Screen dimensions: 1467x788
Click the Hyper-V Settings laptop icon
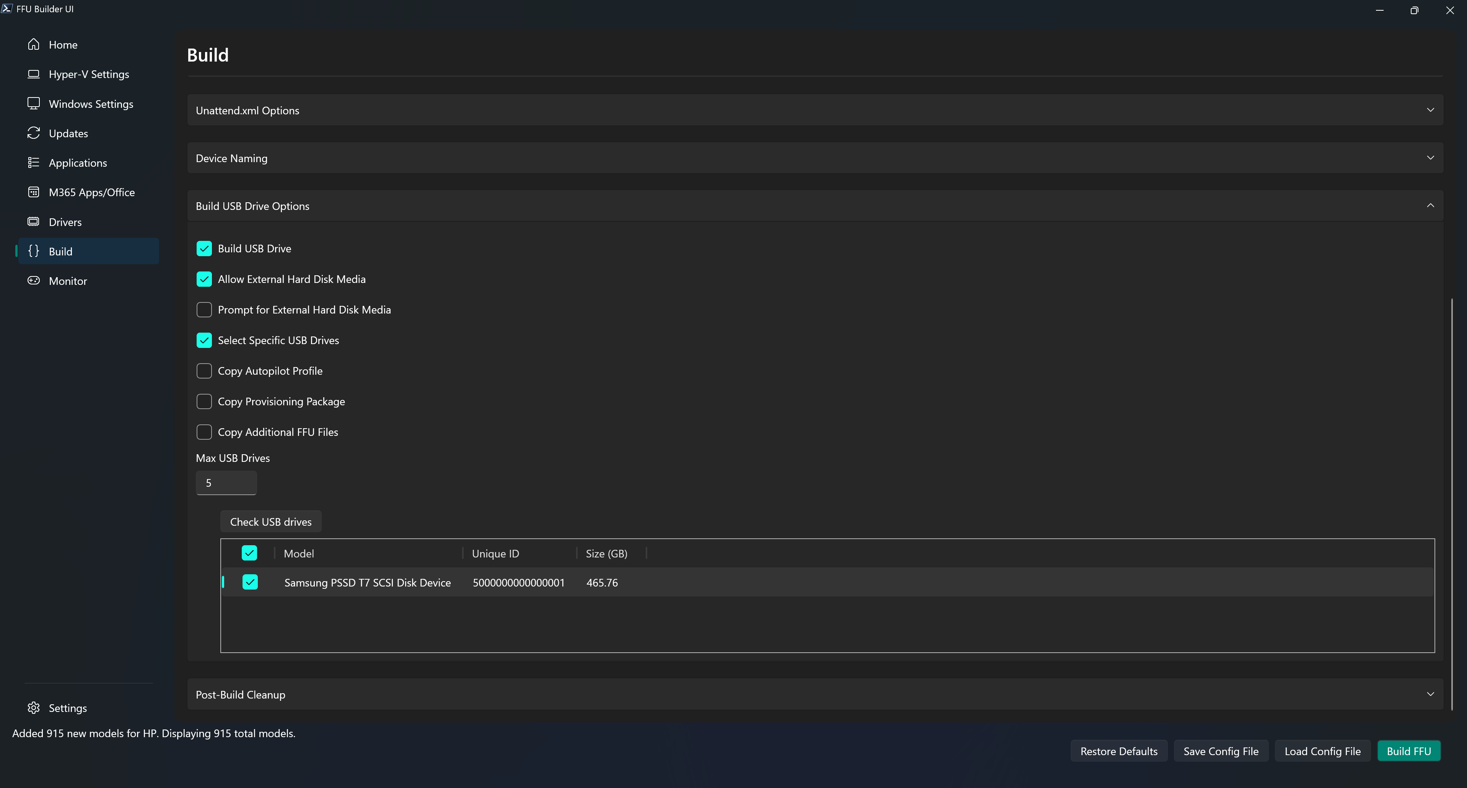click(34, 74)
